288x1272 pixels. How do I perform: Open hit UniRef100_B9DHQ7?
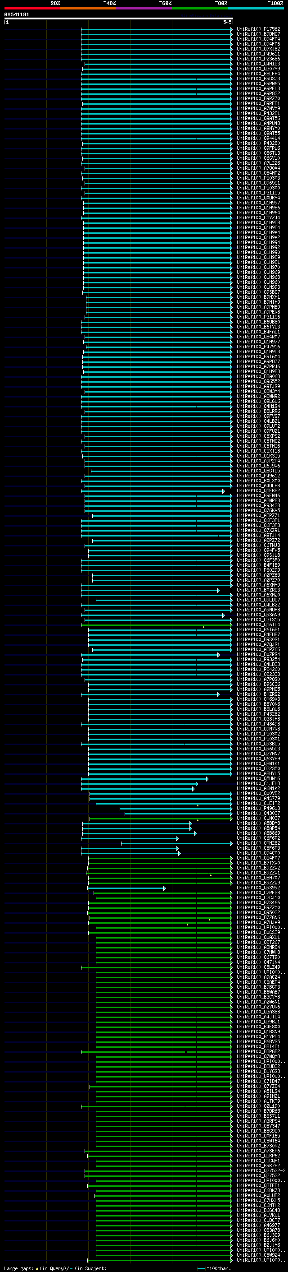(x=258, y=34)
